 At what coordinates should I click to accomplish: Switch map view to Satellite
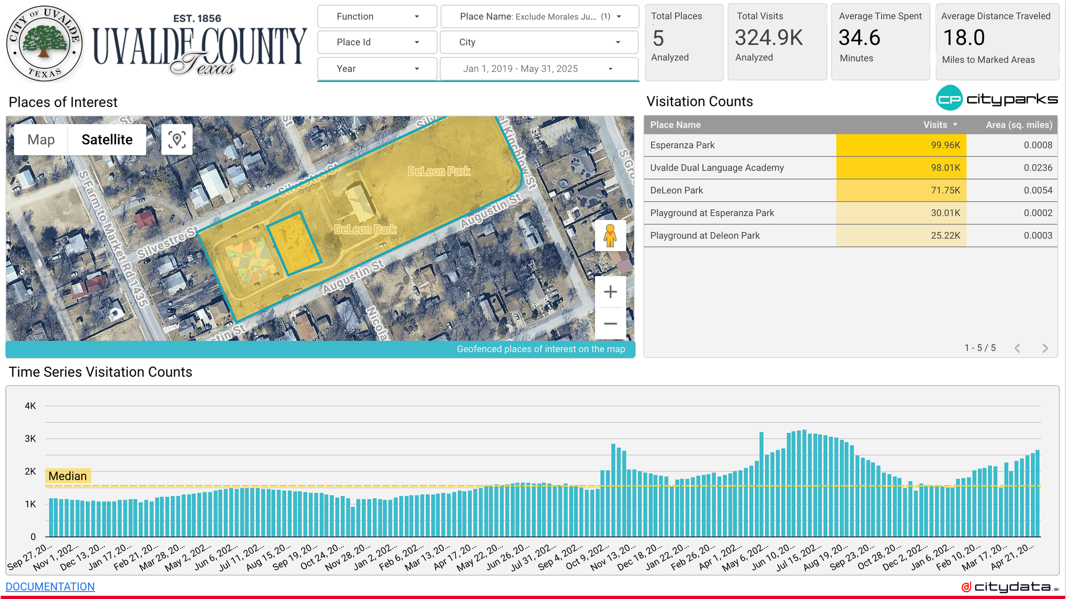107,140
